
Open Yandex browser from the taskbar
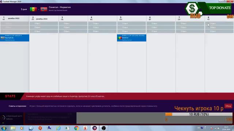tap(85, 128)
